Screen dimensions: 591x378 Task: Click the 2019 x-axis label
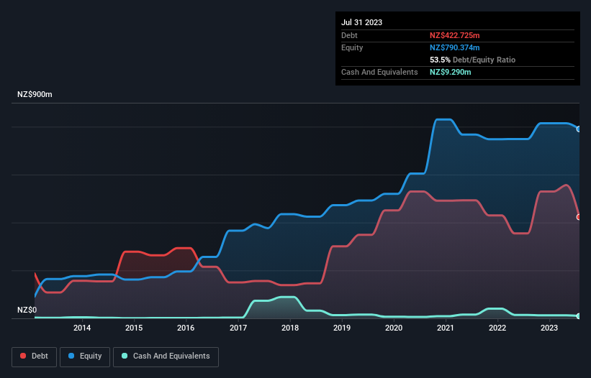342,328
